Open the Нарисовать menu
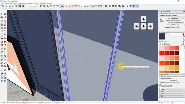185x104 pixels. click(22, 3)
